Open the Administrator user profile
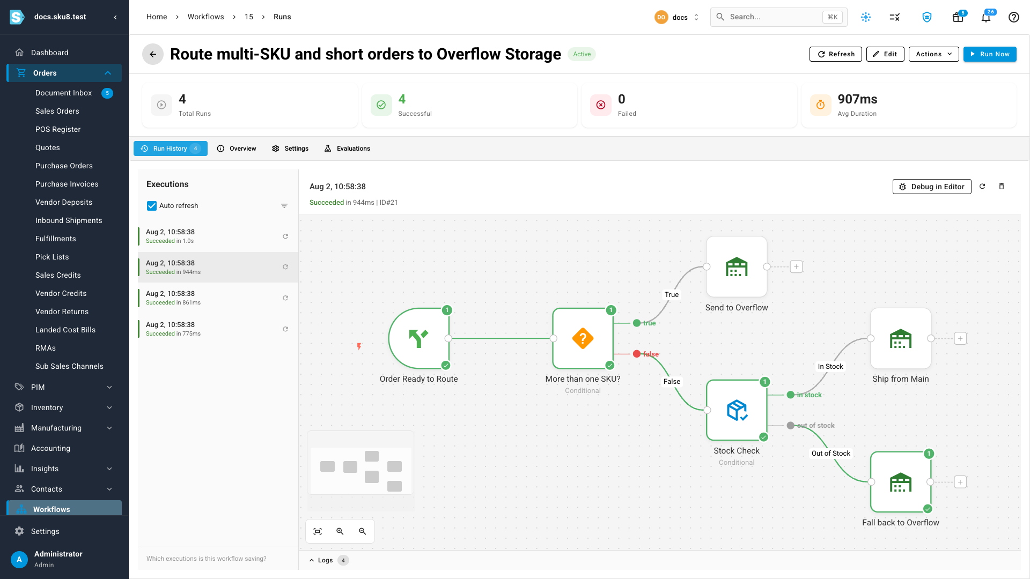 (64, 559)
